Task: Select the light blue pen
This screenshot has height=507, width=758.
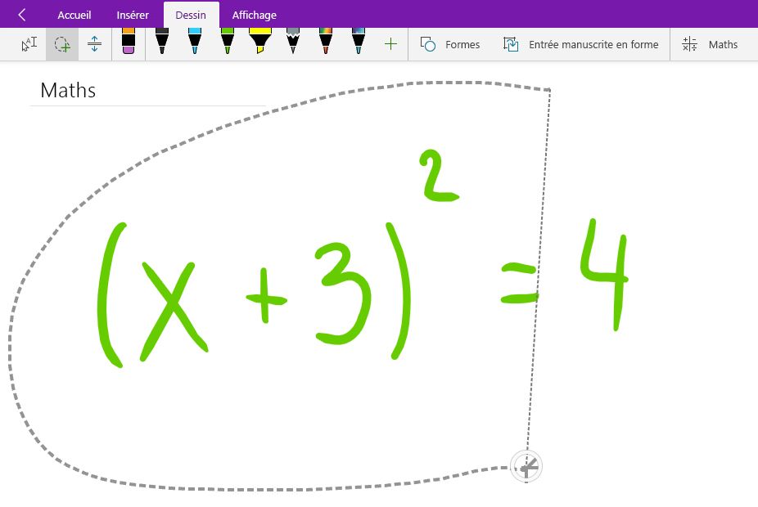Action: click(195, 42)
